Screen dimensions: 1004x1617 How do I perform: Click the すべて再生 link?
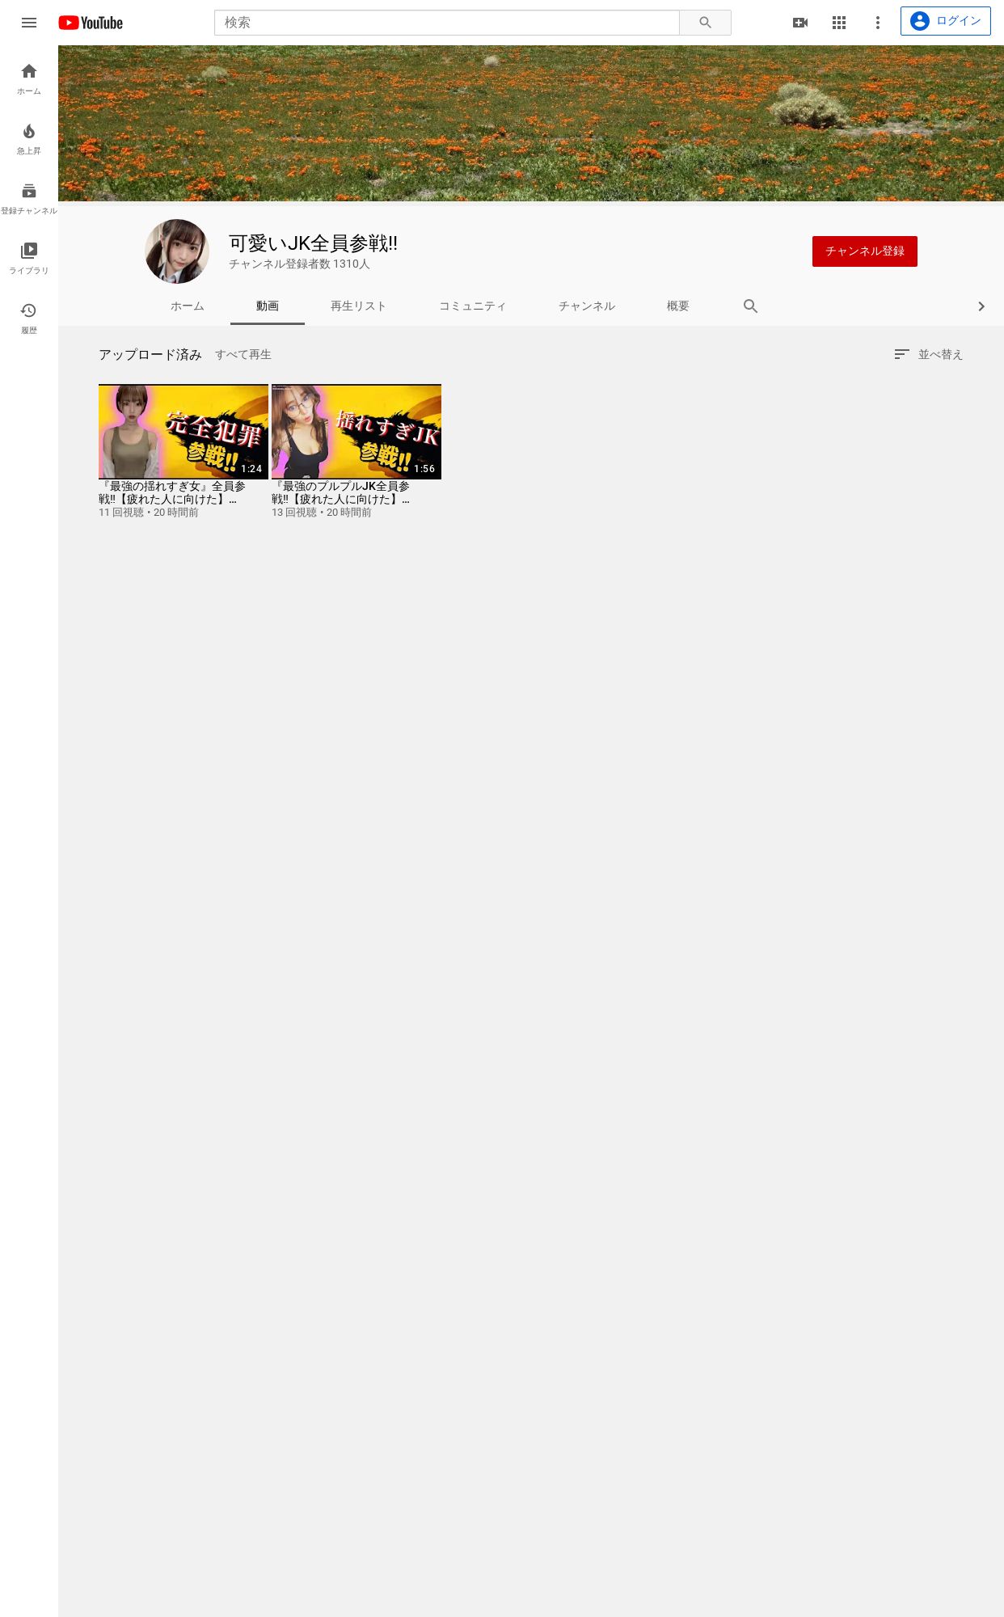click(x=243, y=354)
